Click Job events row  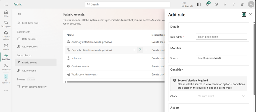[x=115, y=58]
